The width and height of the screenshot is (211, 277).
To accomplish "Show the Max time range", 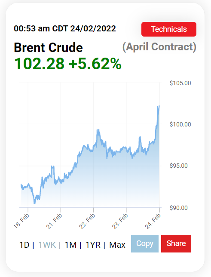I will coord(117,245).
